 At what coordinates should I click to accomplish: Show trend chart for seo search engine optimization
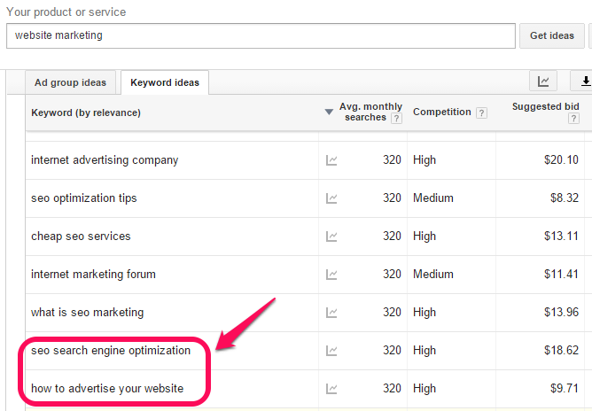click(331, 351)
